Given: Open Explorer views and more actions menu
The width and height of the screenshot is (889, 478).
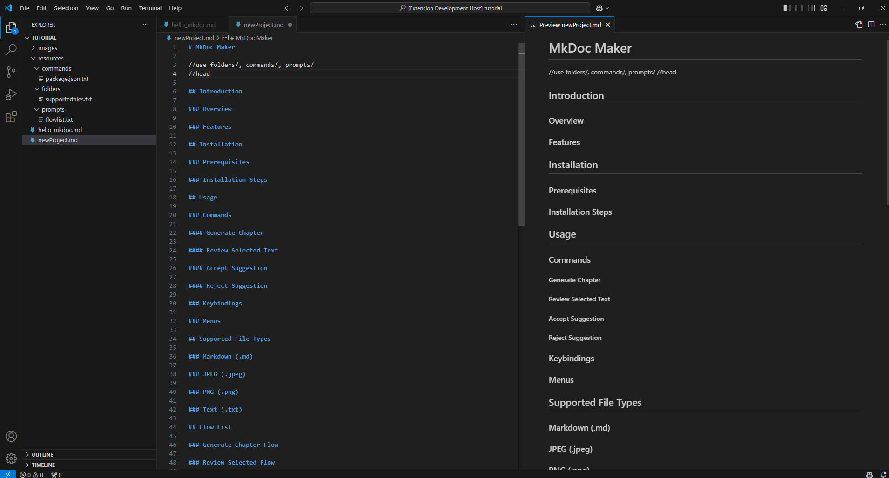Looking at the screenshot, I should point(146,25).
